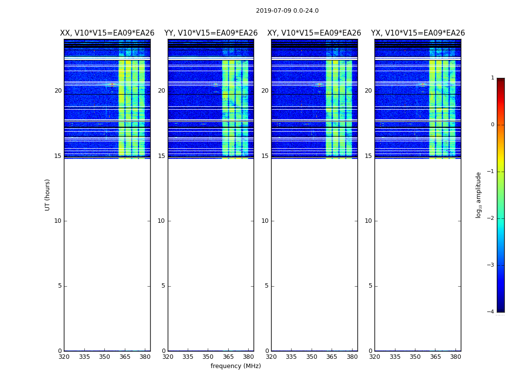Click the log10 amplitude colorbar label

pos(479,195)
